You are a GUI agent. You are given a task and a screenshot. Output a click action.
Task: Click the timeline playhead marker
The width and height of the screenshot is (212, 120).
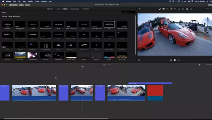83,67
